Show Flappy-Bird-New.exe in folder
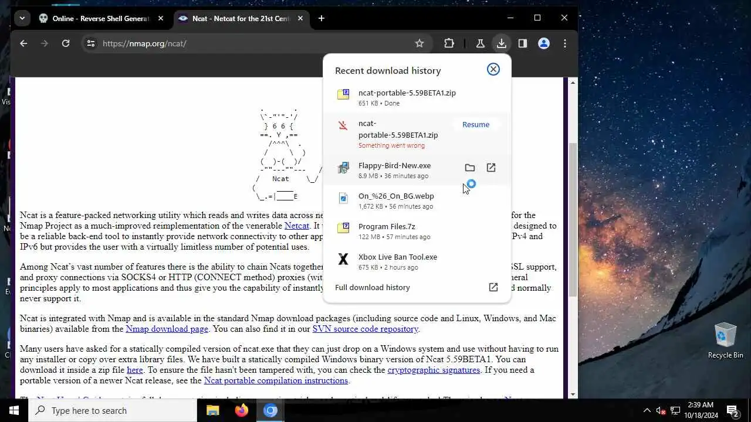This screenshot has height=422, width=751. point(470,168)
